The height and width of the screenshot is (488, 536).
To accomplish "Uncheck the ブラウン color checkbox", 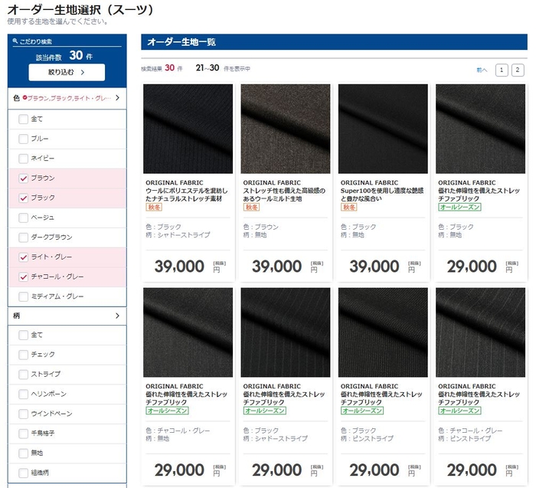I will pyautogui.click(x=24, y=178).
